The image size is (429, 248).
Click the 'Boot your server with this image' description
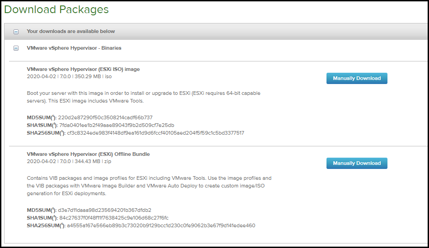click(x=144, y=97)
